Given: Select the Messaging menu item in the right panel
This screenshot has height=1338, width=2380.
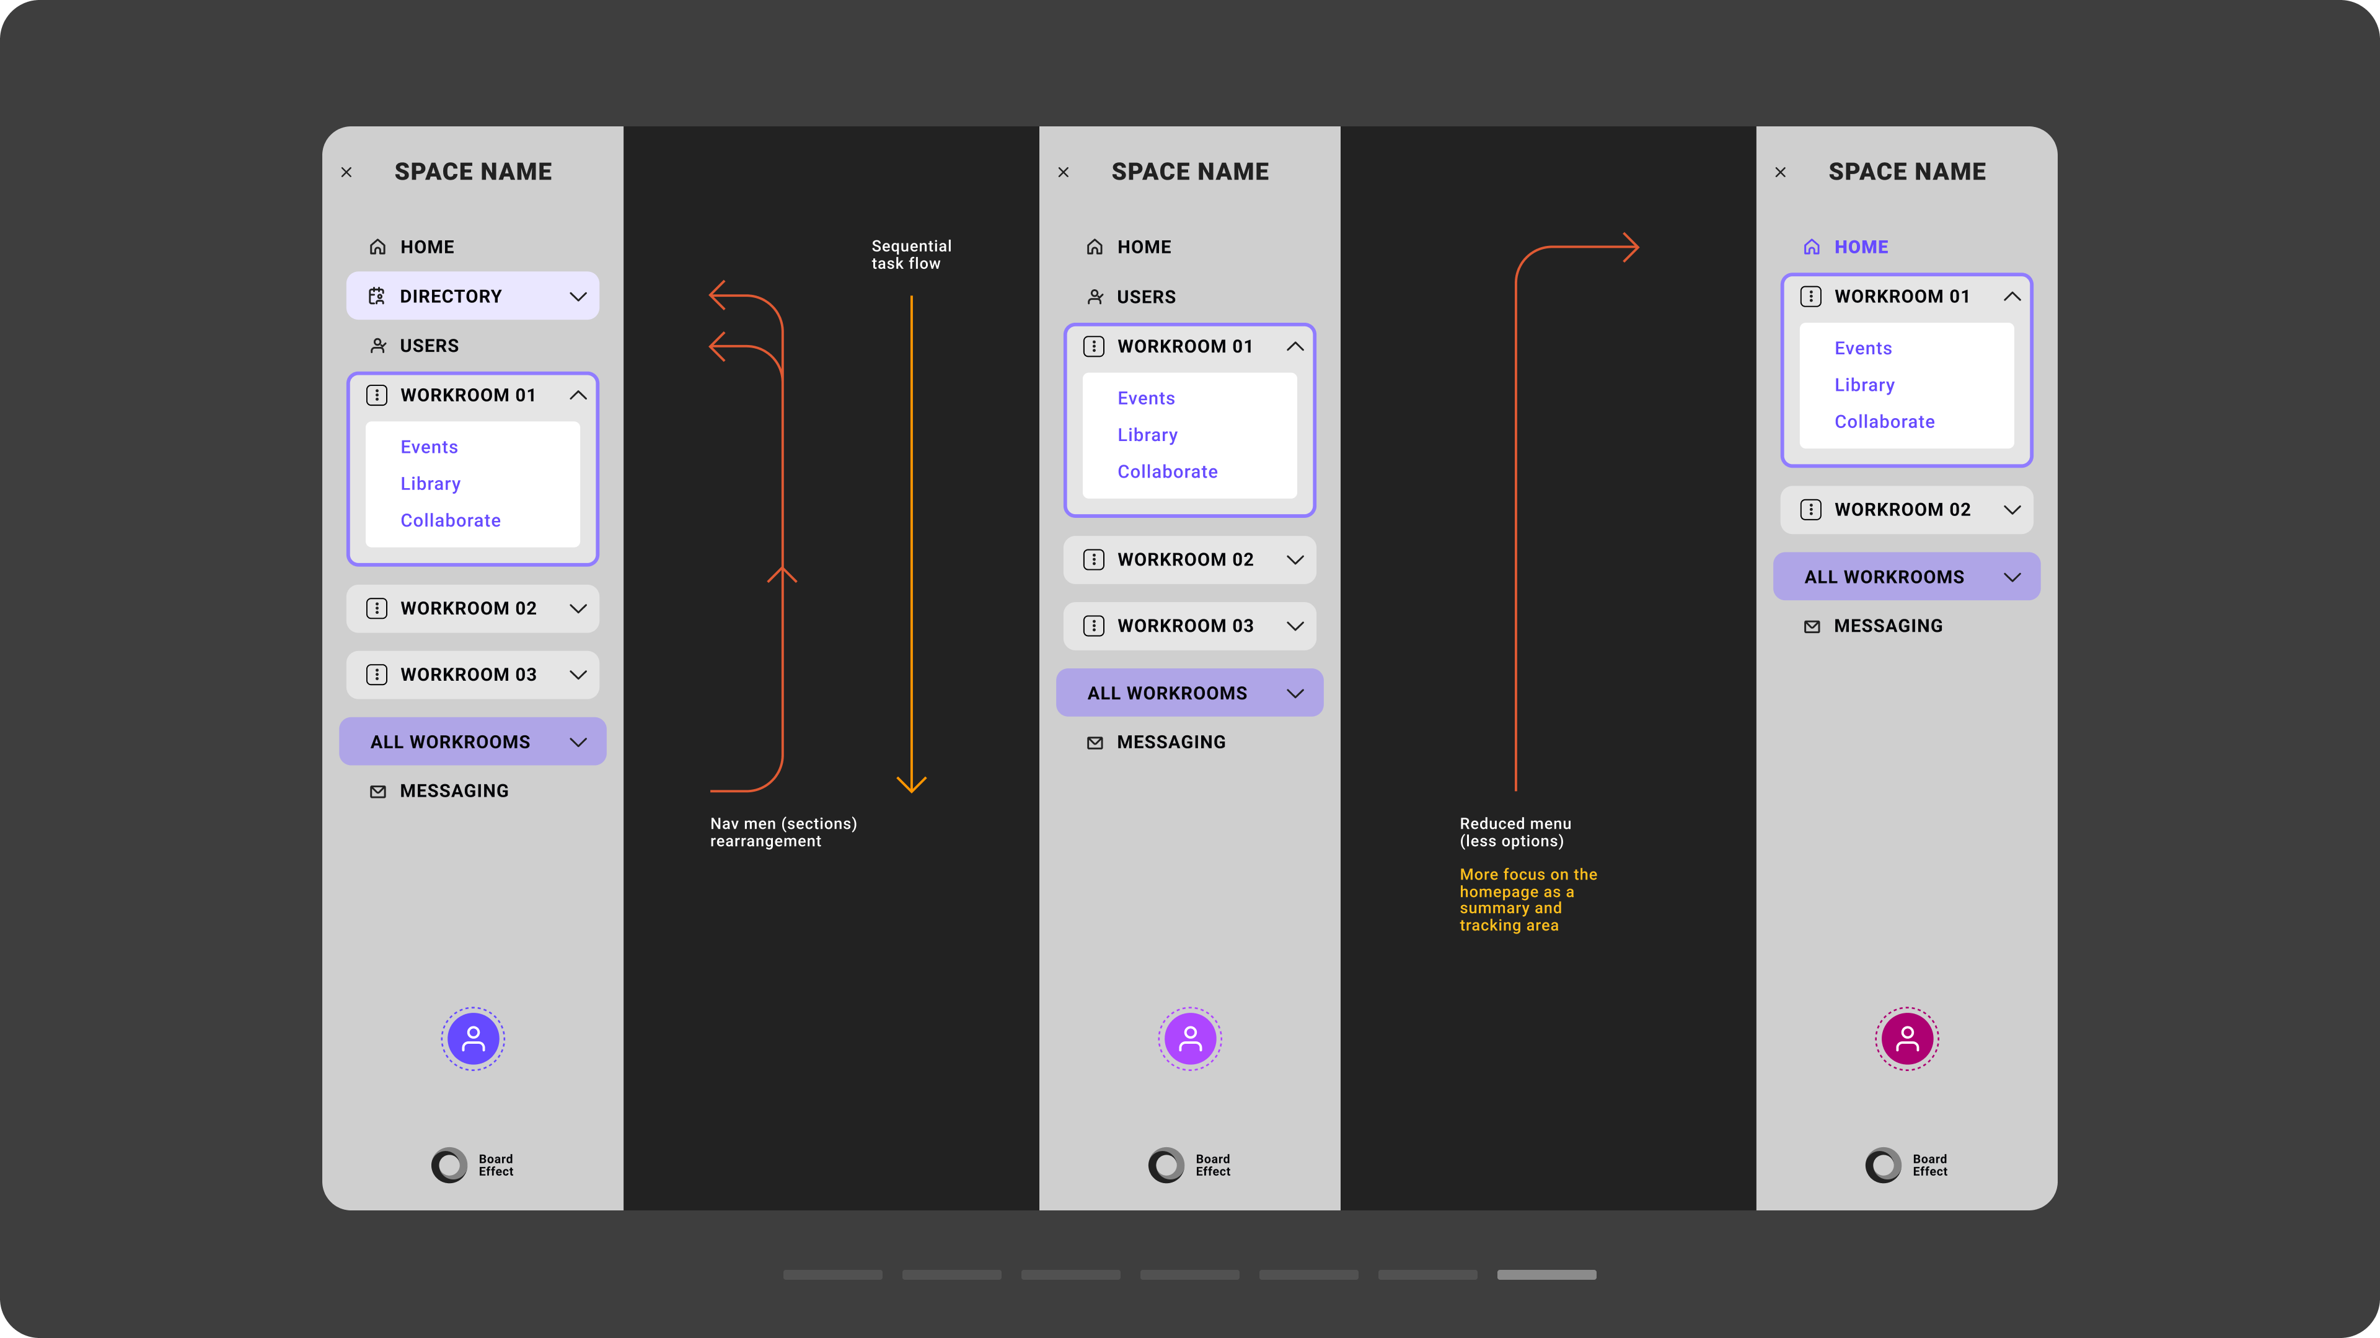Looking at the screenshot, I should click(x=1887, y=626).
